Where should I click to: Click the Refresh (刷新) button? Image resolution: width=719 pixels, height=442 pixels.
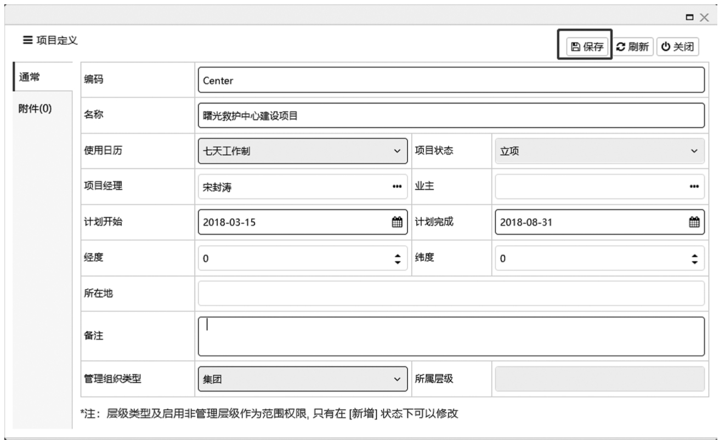632,47
